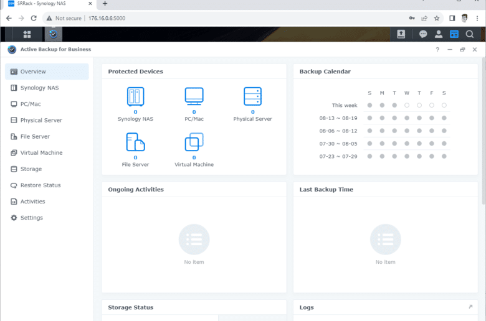Open Activities in the sidebar
Viewport: 486px width, 321px height.
[x=47, y=202]
